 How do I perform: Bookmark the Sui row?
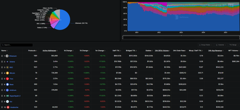2,102
